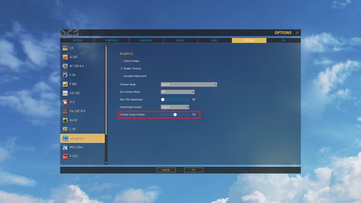
Task: Select the Fw 190 D-9 icon
Action: 65,111
